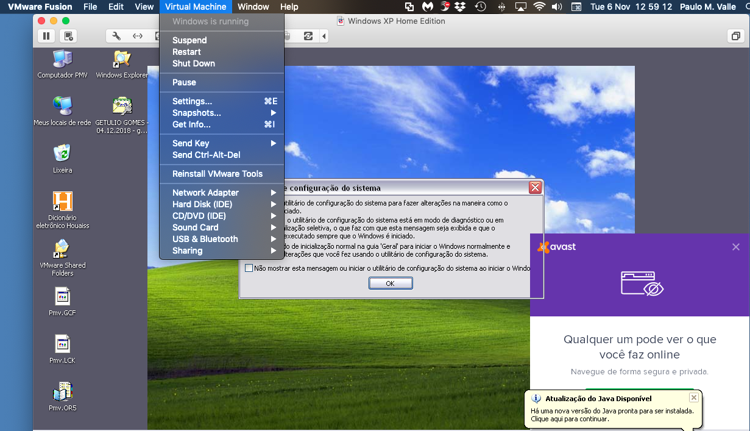This screenshot has width=750, height=431.
Task: Open the VMware Fusion application menu
Action: click(40, 7)
